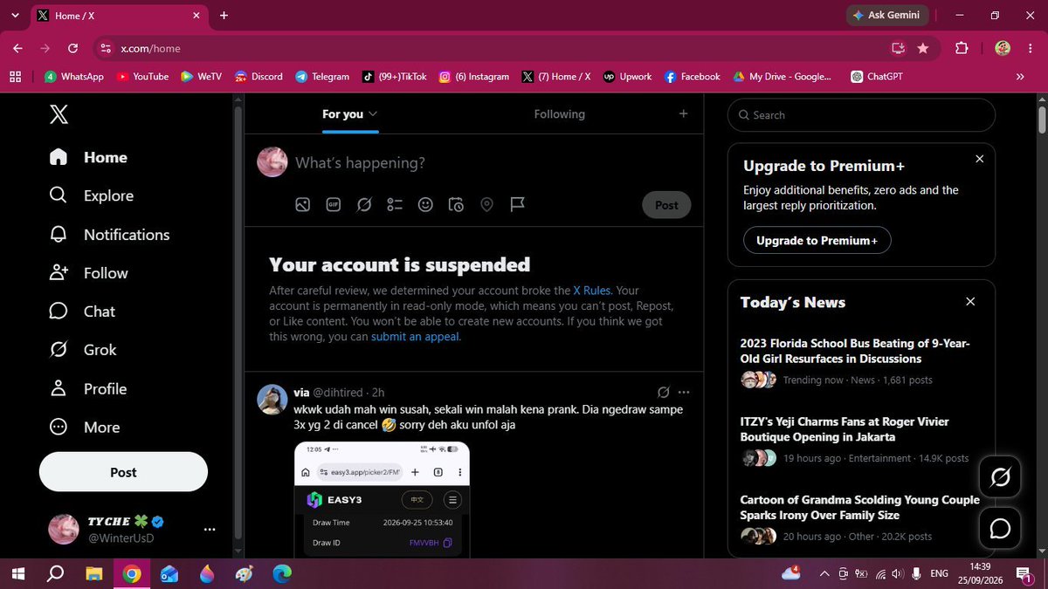Select the For you tab
1048x589 pixels.
pos(349,114)
